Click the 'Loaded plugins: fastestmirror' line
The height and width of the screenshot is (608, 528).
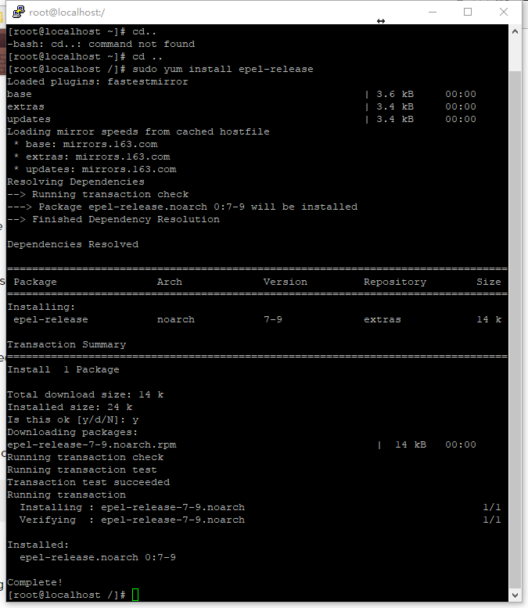pos(97,81)
